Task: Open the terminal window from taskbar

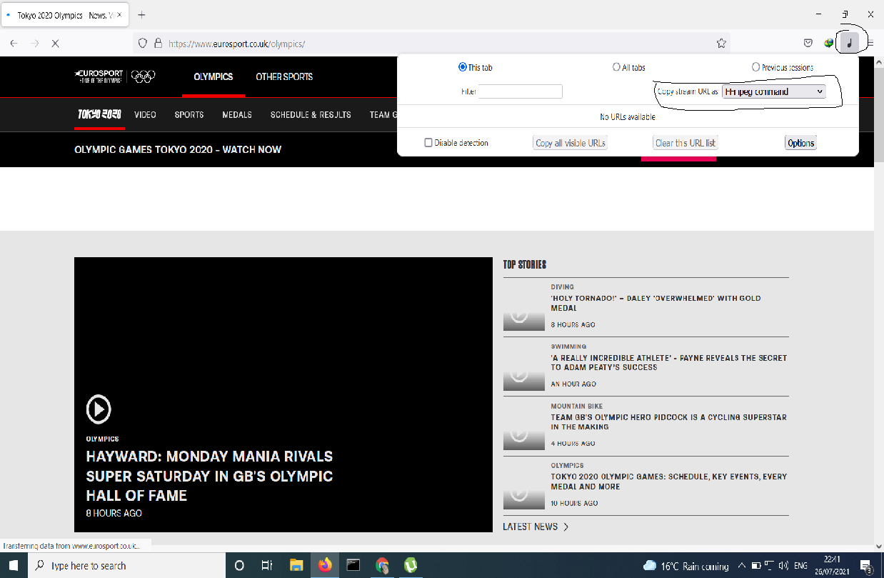Action: click(353, 565)
